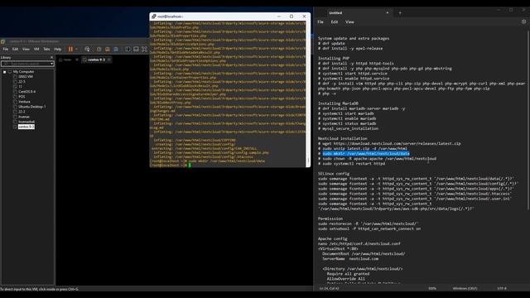Collapse the My Computer tree node
This screenshot has width=530, height=298.
tap(4, 72)
